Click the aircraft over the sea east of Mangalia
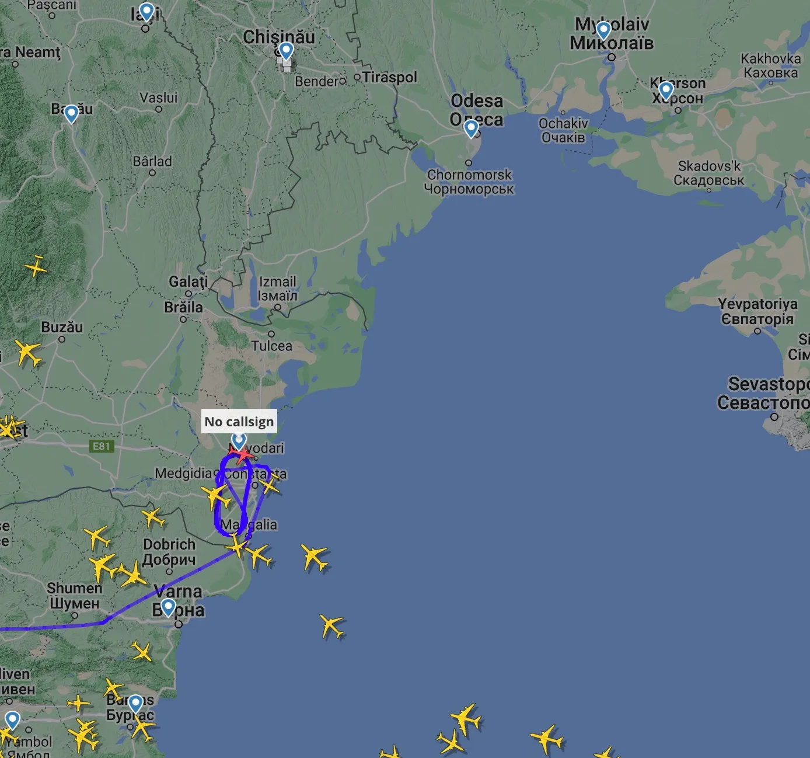810x758 pixels. (315, 558)
